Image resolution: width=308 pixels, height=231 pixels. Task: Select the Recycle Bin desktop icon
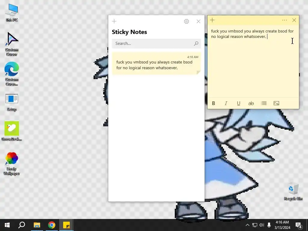[x=293, y=192]
